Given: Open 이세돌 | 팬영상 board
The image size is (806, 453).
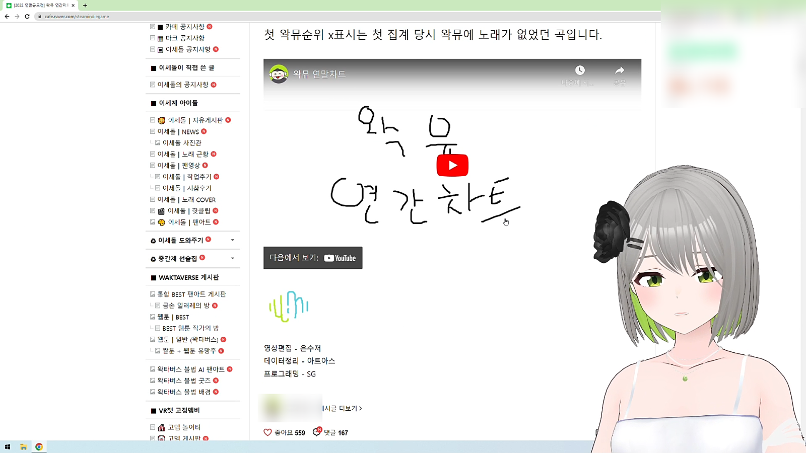Looking at the screenshot, I should pos(179,166).
